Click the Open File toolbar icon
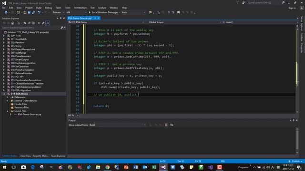The height and width of the screenshot is (171, 305). coord(25,12)
